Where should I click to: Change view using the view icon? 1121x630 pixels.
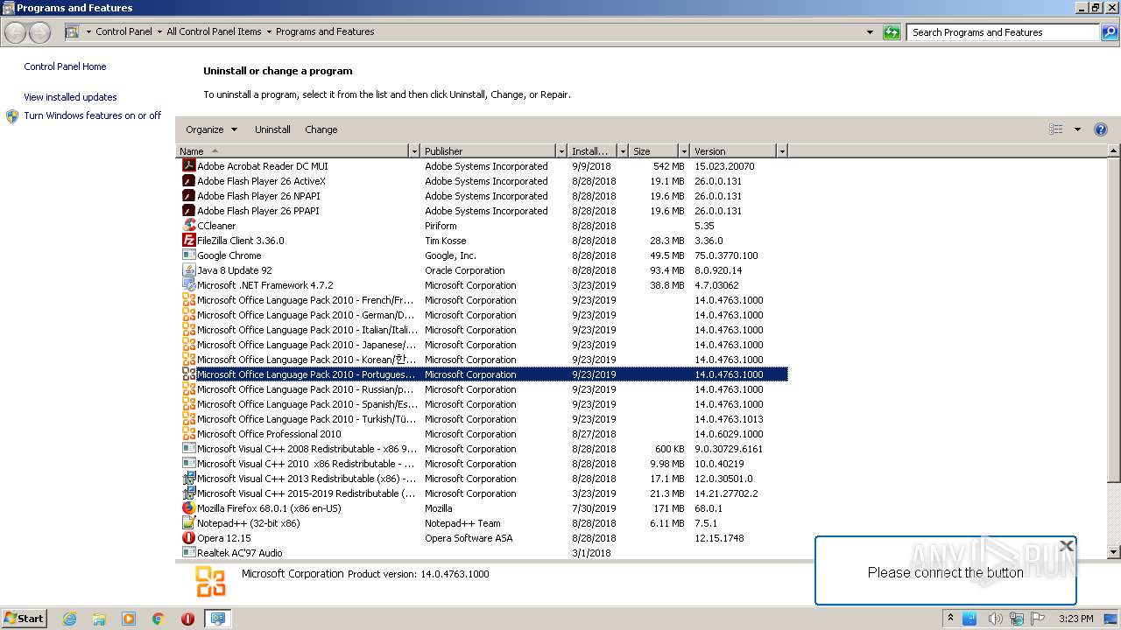pos(1056,129)
